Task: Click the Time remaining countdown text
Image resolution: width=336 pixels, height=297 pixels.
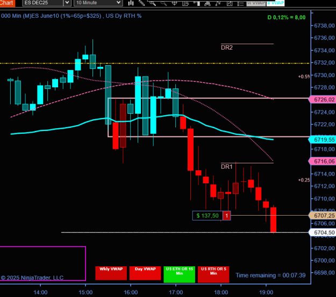Action: [x=270, y=275]
